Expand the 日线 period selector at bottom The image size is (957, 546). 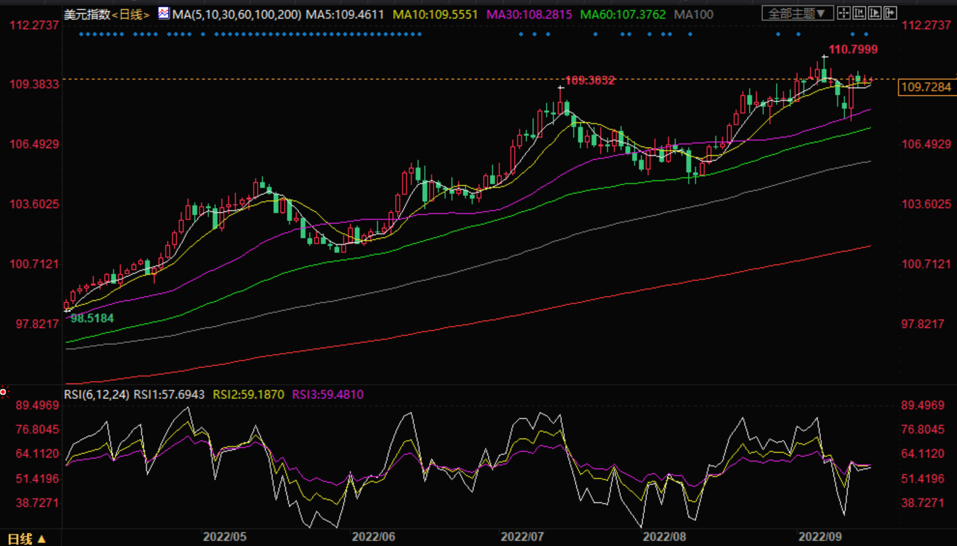[26, 538]
